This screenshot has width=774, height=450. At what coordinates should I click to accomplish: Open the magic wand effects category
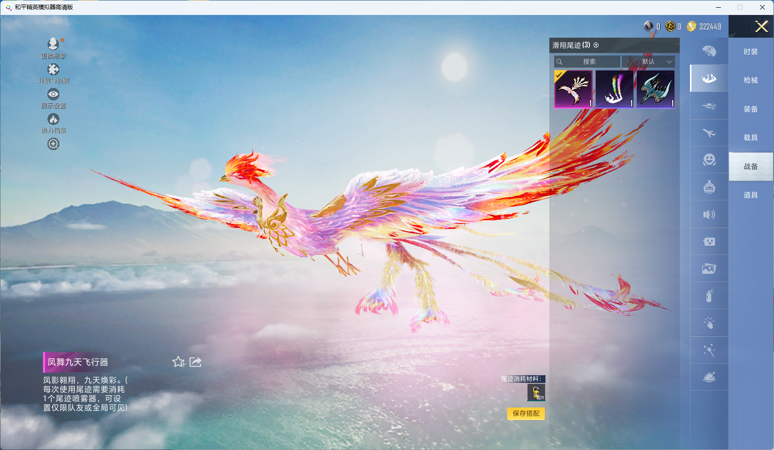pos(709,350)
